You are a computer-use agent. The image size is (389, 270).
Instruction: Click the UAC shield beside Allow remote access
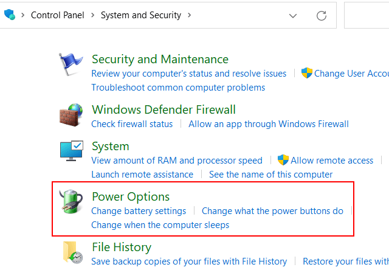point(283,160)
